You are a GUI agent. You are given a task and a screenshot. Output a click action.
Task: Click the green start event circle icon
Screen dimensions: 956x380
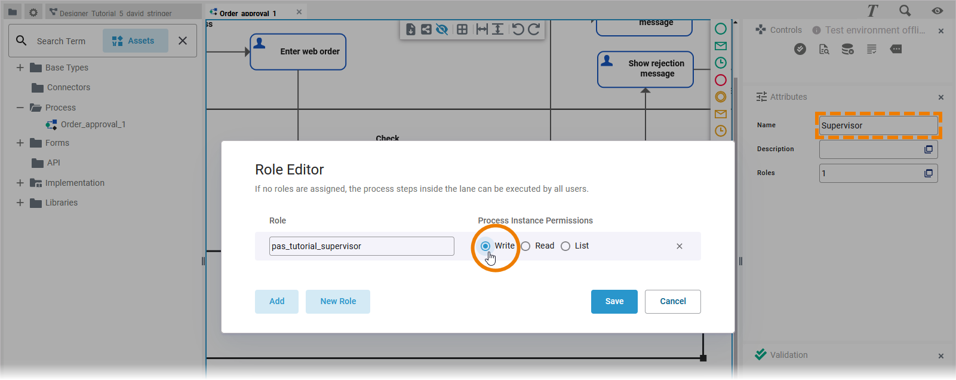coord(721,29)
